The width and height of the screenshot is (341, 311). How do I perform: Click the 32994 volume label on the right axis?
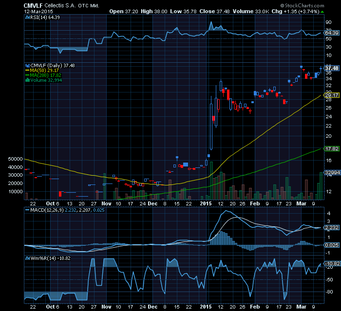(332, 173)
